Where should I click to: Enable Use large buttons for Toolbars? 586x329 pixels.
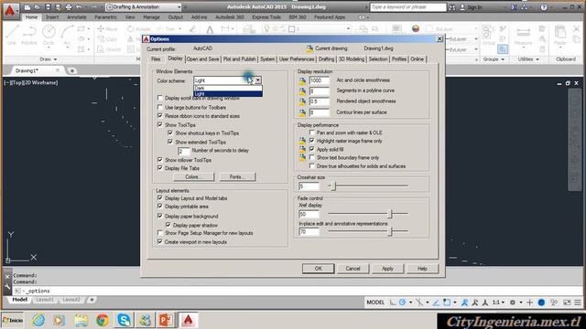click(x=160, y=108)
